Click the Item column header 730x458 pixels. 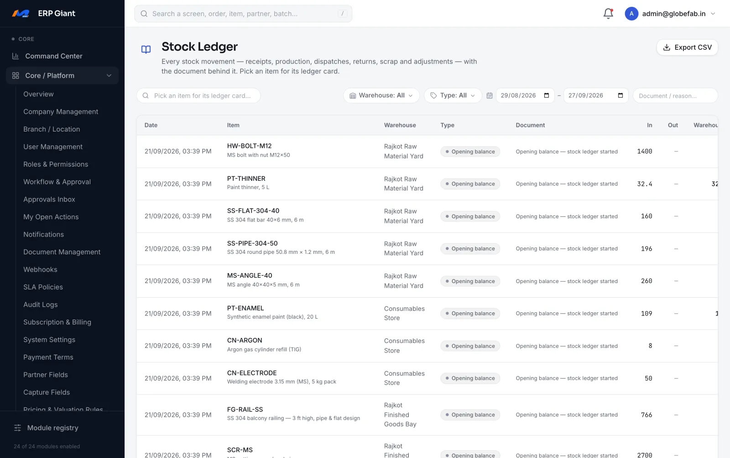233,125
